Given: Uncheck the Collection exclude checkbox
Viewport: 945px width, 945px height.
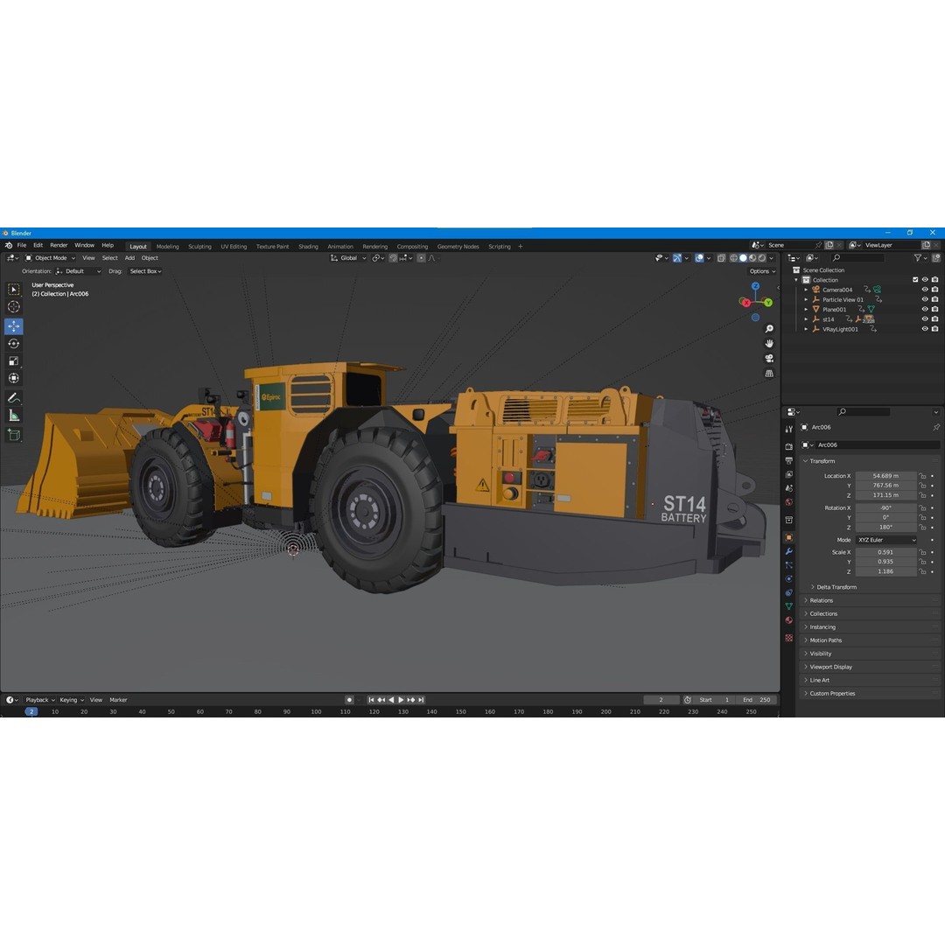Looking at the screenshot, I should 915,280.
